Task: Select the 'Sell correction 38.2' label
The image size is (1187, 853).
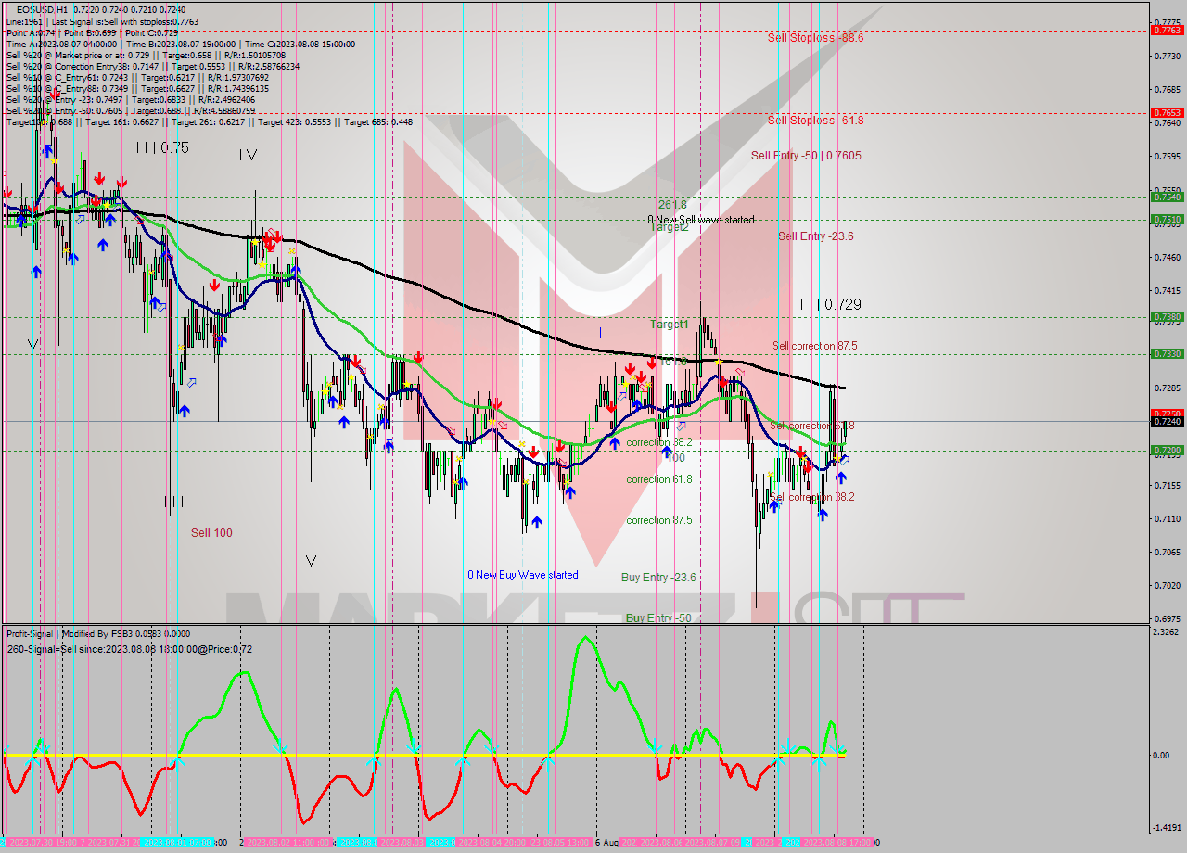Action: click(813, 497)
